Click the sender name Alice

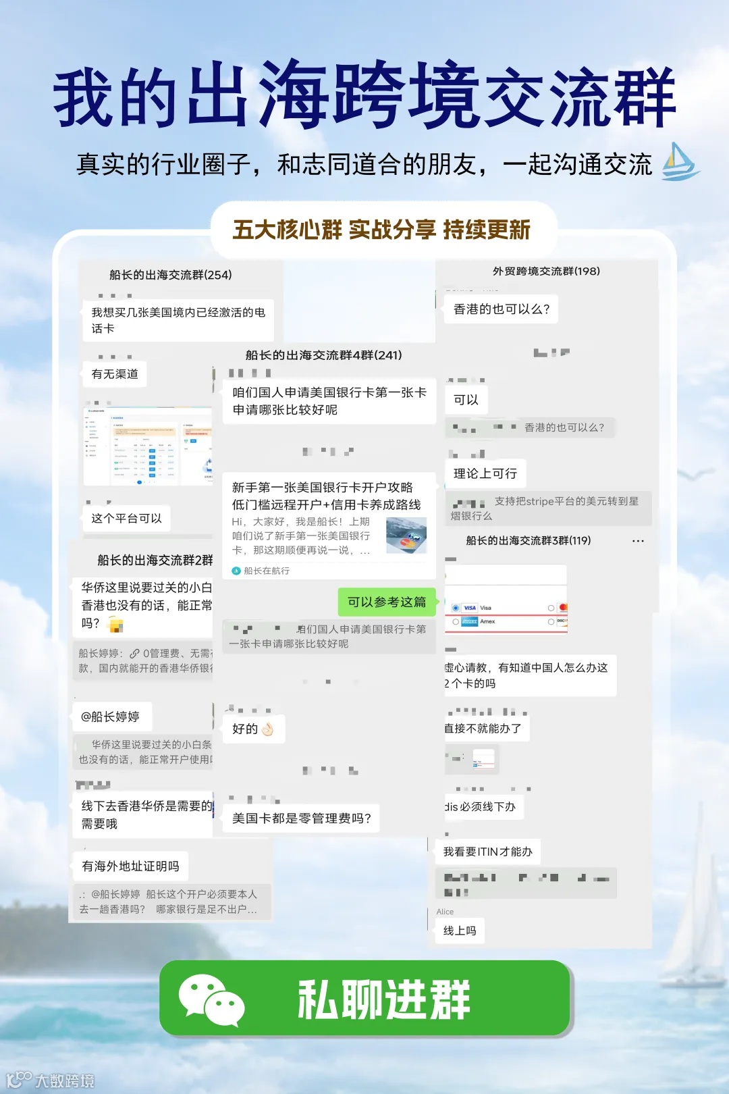[x=445, y=912]
